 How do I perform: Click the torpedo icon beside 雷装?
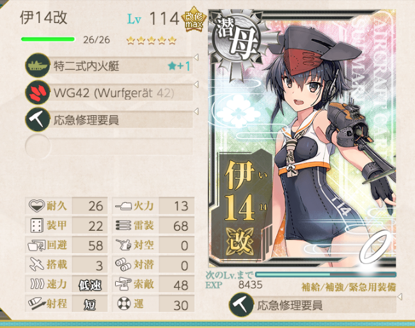[123, 225]
